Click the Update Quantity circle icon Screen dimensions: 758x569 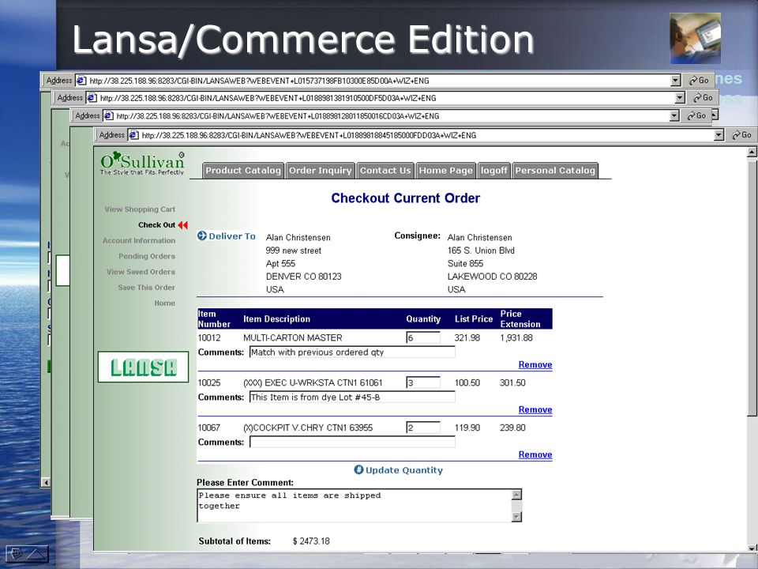[358, 469]
